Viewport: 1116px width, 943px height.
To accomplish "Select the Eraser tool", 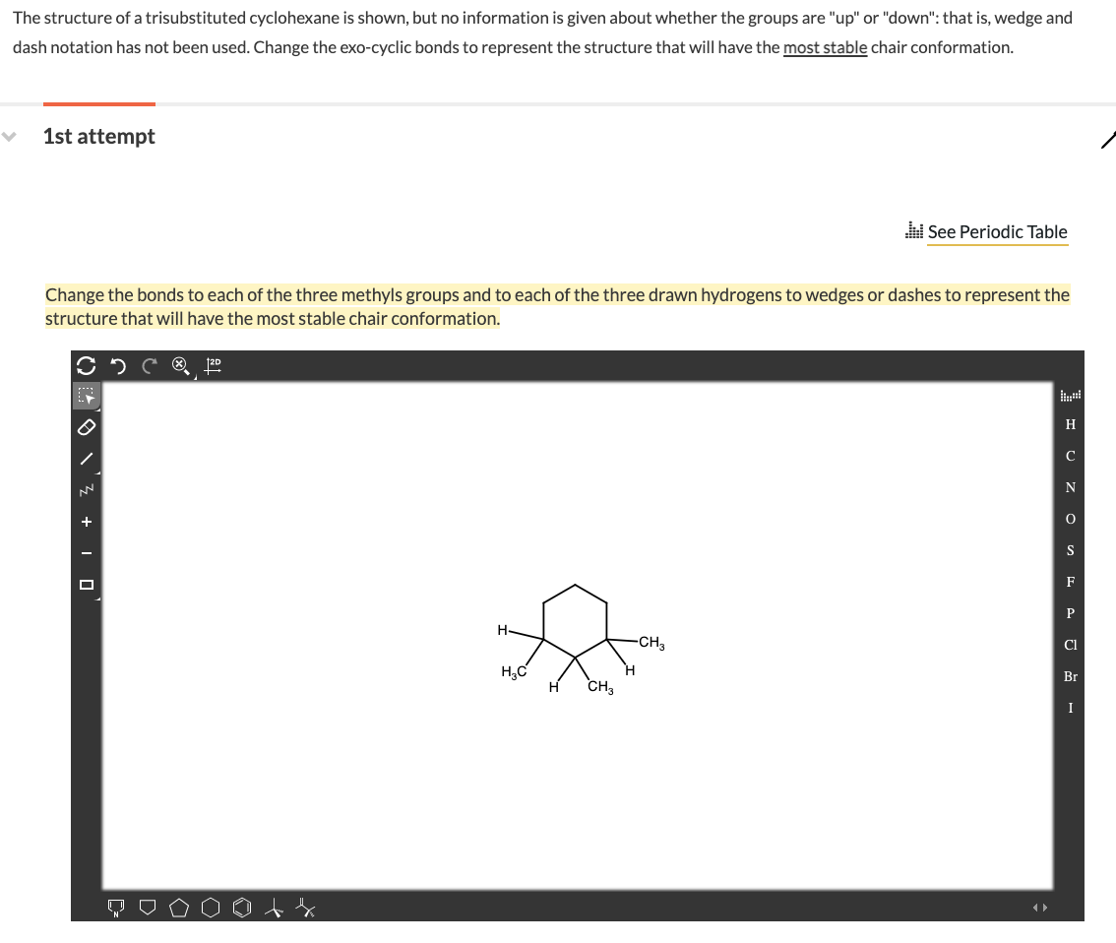I will [87, 427].
